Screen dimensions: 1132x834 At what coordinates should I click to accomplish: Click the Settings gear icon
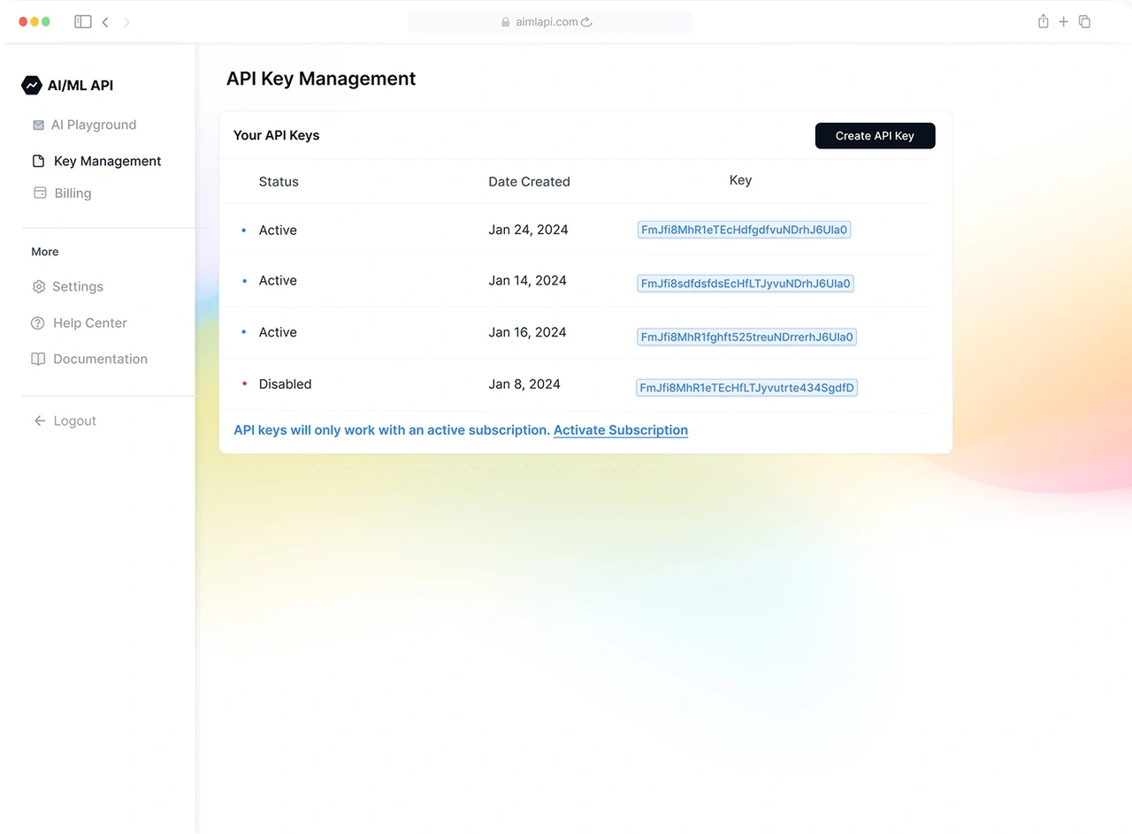[37, 286]
